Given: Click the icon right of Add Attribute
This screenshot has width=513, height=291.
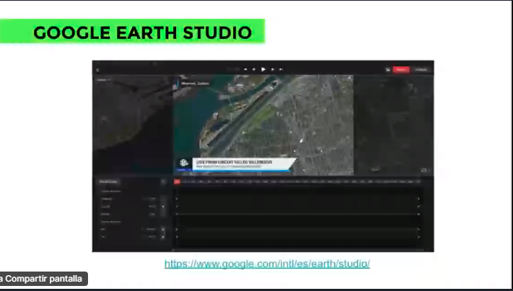Looking at the screenshot, I should tap(163, 182).
